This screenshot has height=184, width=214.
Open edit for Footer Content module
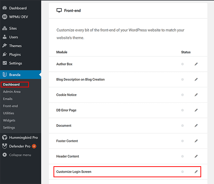point(196,141)
